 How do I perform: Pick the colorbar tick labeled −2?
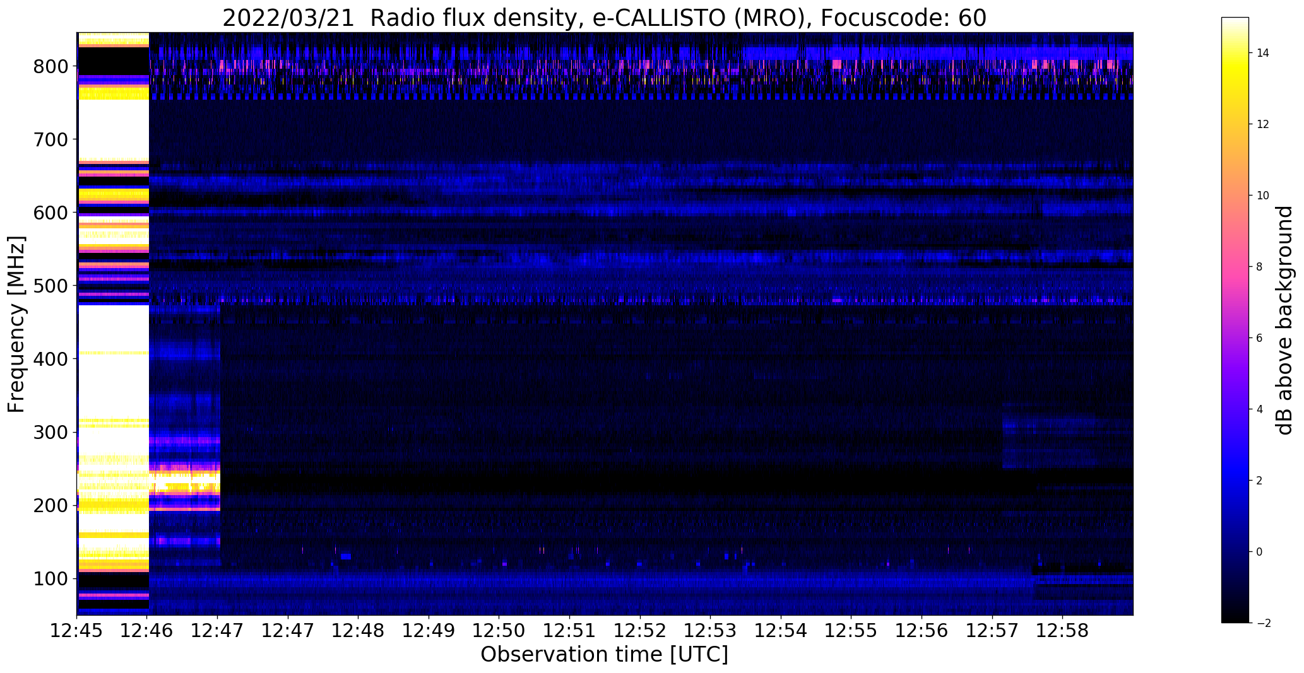tap(1262, 623)
